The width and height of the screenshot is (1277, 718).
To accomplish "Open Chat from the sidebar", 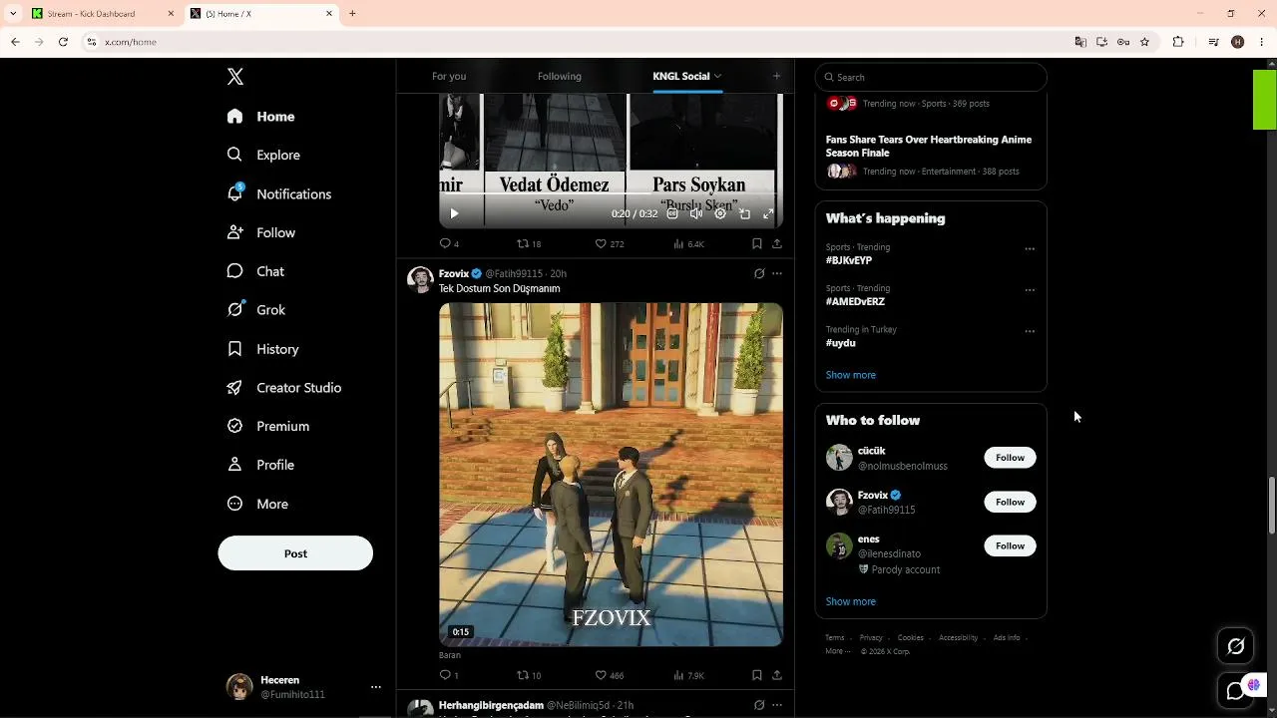I will click(255, 271).
